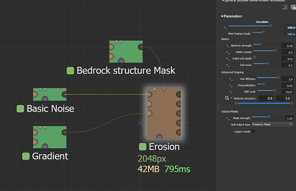
Task: Open the dot menu beside Duration slider
Action: 225,28
